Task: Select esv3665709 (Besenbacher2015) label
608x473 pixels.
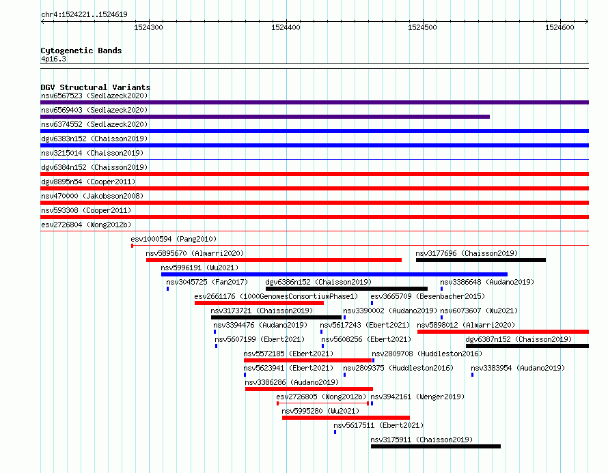Action: pos(428,296)
